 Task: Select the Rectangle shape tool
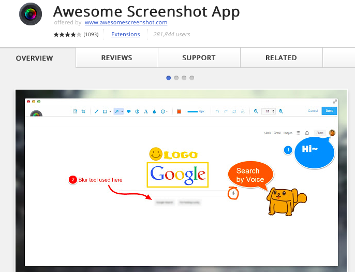[105, 111]
